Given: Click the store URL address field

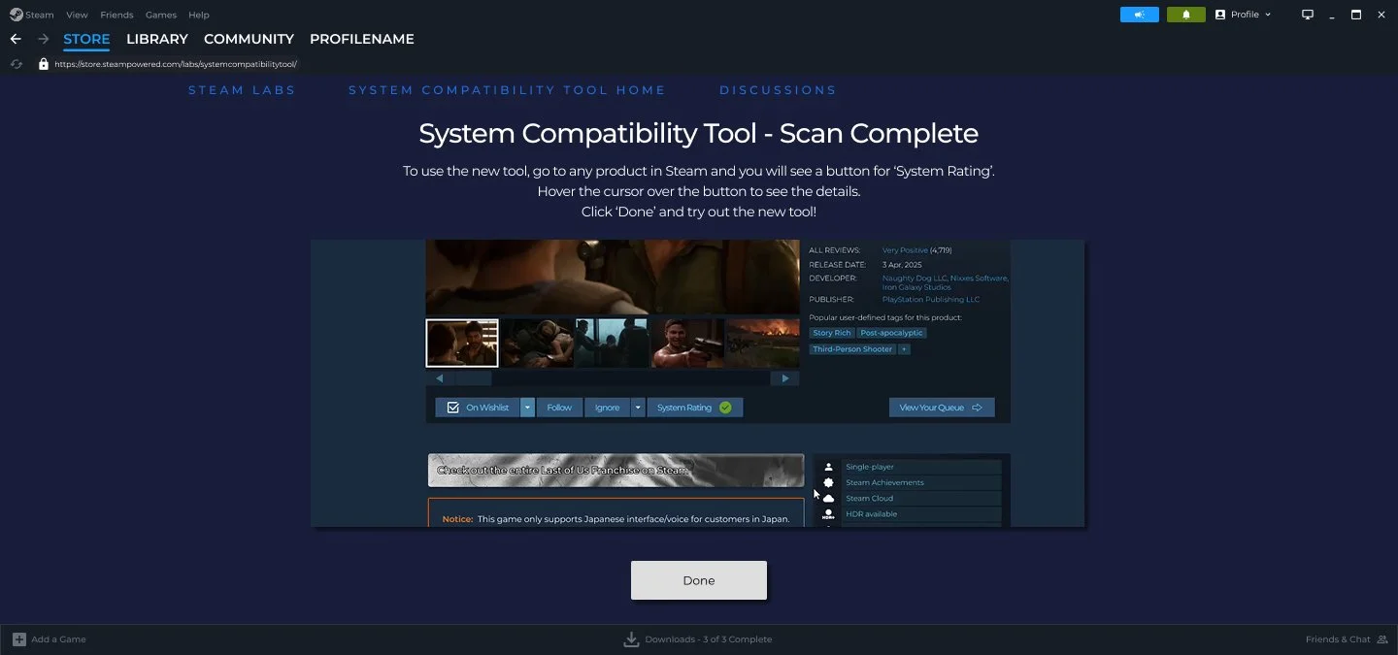Looking at the screenshot, I should tap(176, 64).
